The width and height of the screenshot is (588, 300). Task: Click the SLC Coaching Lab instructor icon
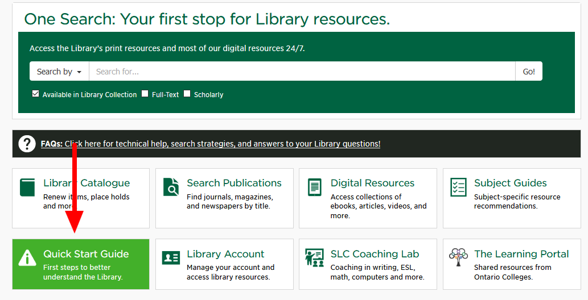point(314,258)
